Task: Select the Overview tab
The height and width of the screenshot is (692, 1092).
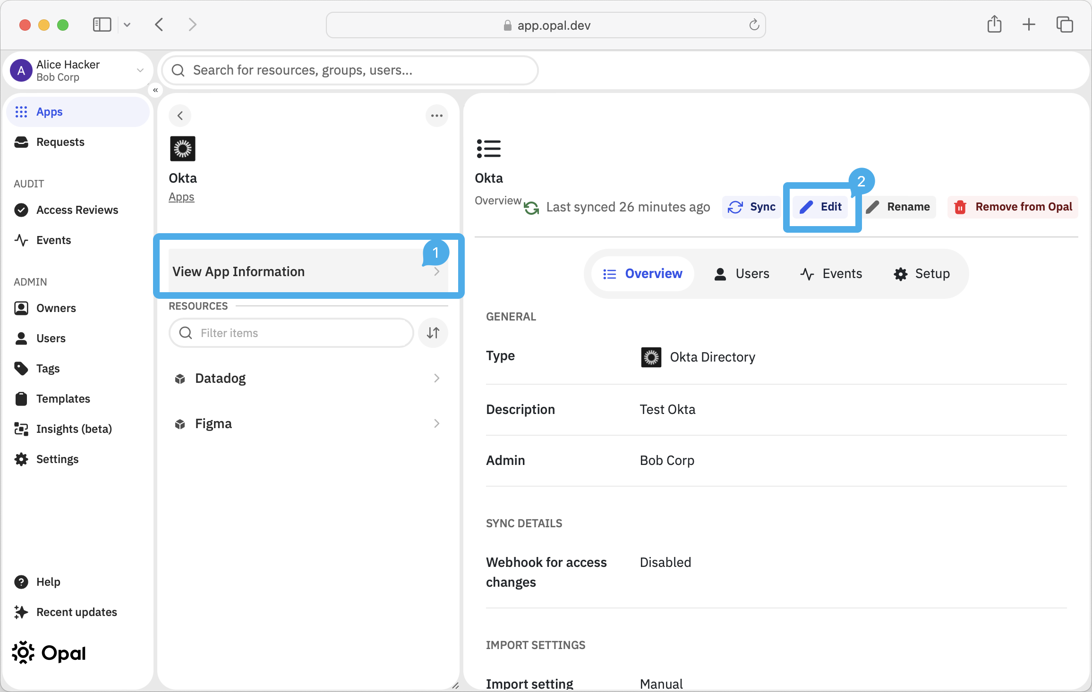Action: pos(642,274)
